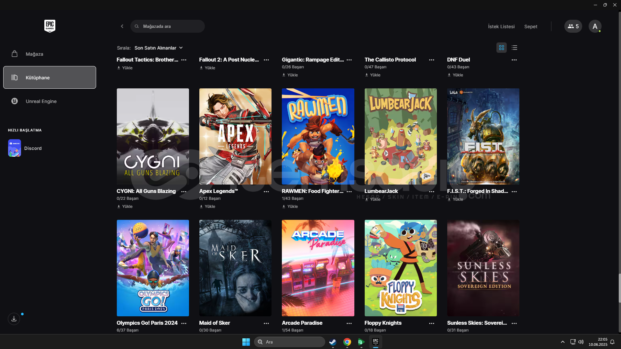This screenshot has width=621, height=349.
Task: Open CYGNI: All Guns Blazing cover art
Action: 153,136
